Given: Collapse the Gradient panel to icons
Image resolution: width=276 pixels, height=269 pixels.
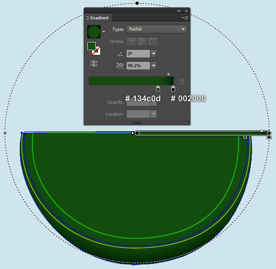Looking at the screenshot, I should 178,11.
